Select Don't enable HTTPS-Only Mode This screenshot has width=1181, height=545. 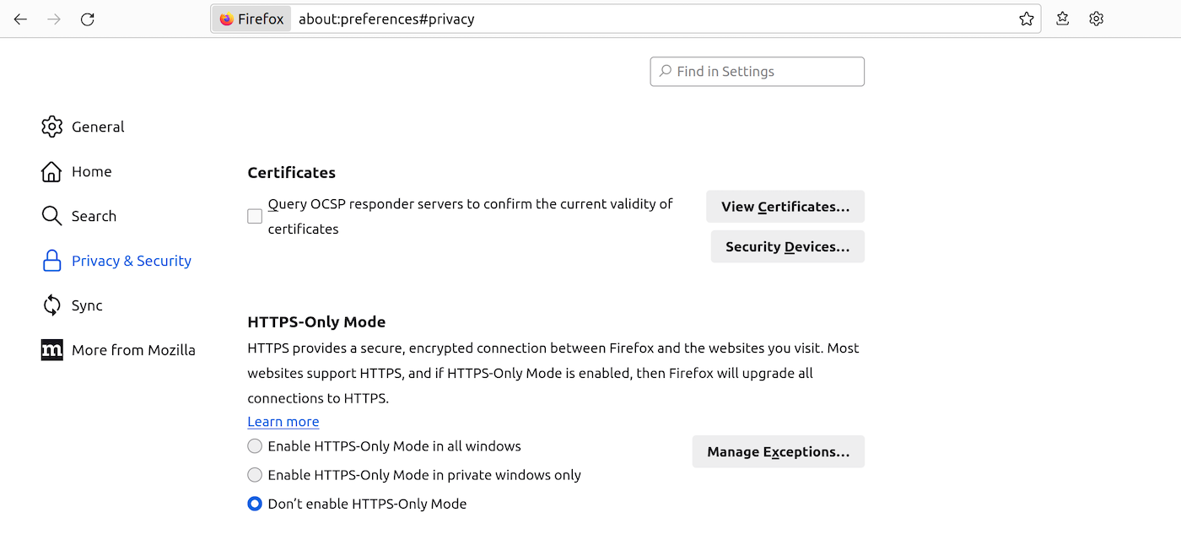[x=254, y=503]
